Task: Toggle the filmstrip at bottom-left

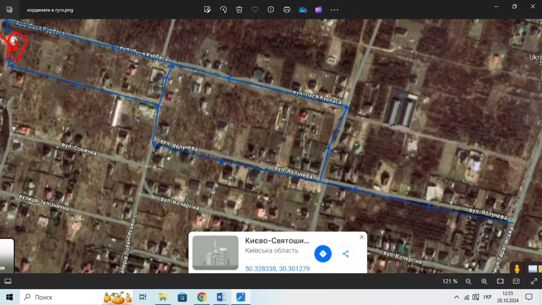Action: [x=8, y=281]
